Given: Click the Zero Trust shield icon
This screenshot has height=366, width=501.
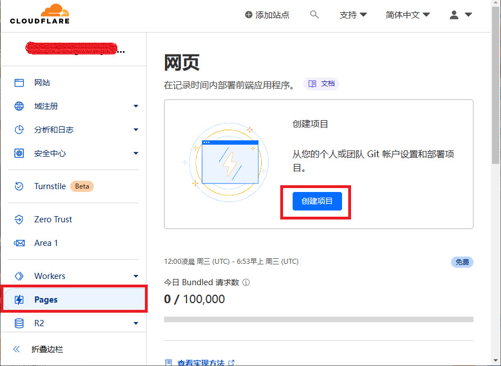Looking at the screenshot, I should click(19, 219).
